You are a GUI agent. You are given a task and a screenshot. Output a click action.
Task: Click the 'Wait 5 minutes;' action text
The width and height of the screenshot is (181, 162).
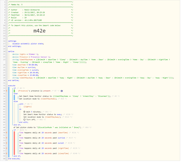coord(34,112)
